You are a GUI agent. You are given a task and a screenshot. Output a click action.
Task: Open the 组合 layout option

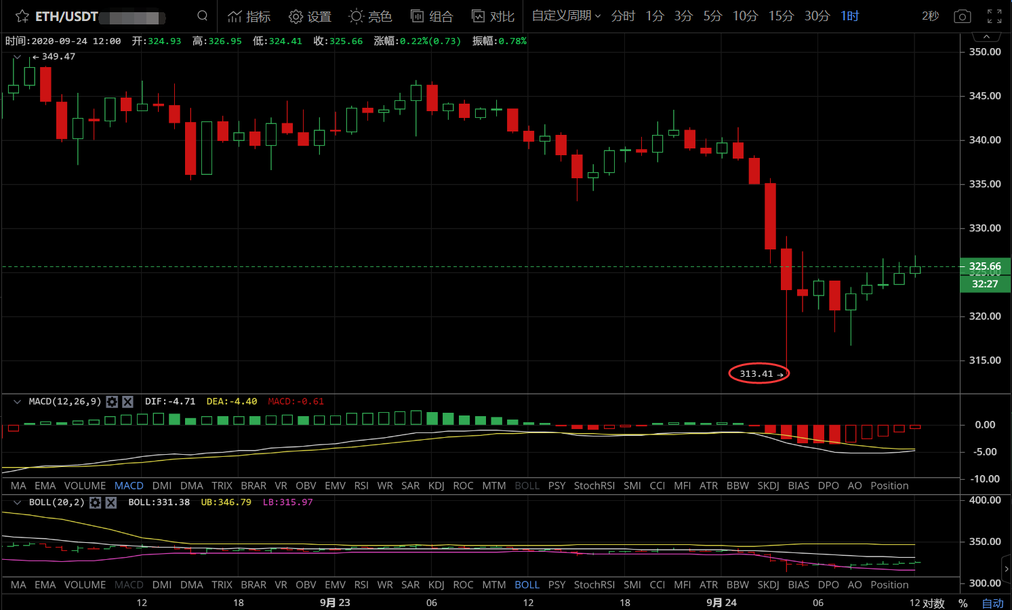432,16
